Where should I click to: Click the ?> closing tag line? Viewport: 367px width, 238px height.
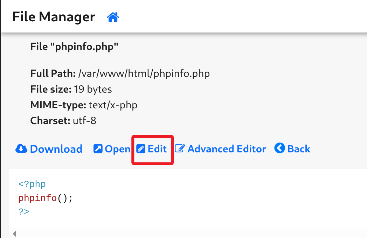click(24, 211)
